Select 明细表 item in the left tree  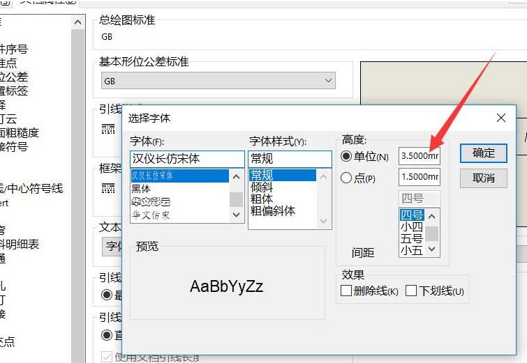(x=19, y=244)
